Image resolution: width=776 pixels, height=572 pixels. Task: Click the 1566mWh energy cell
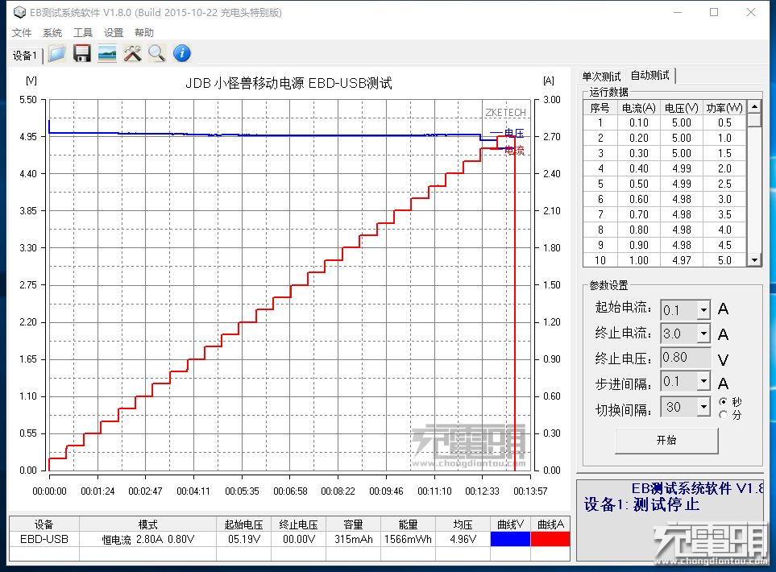408,539
